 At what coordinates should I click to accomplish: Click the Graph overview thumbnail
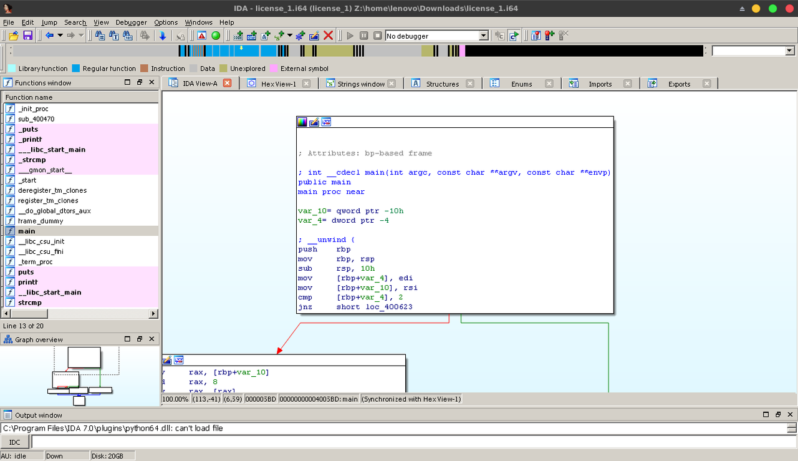[x=80, y=376]
